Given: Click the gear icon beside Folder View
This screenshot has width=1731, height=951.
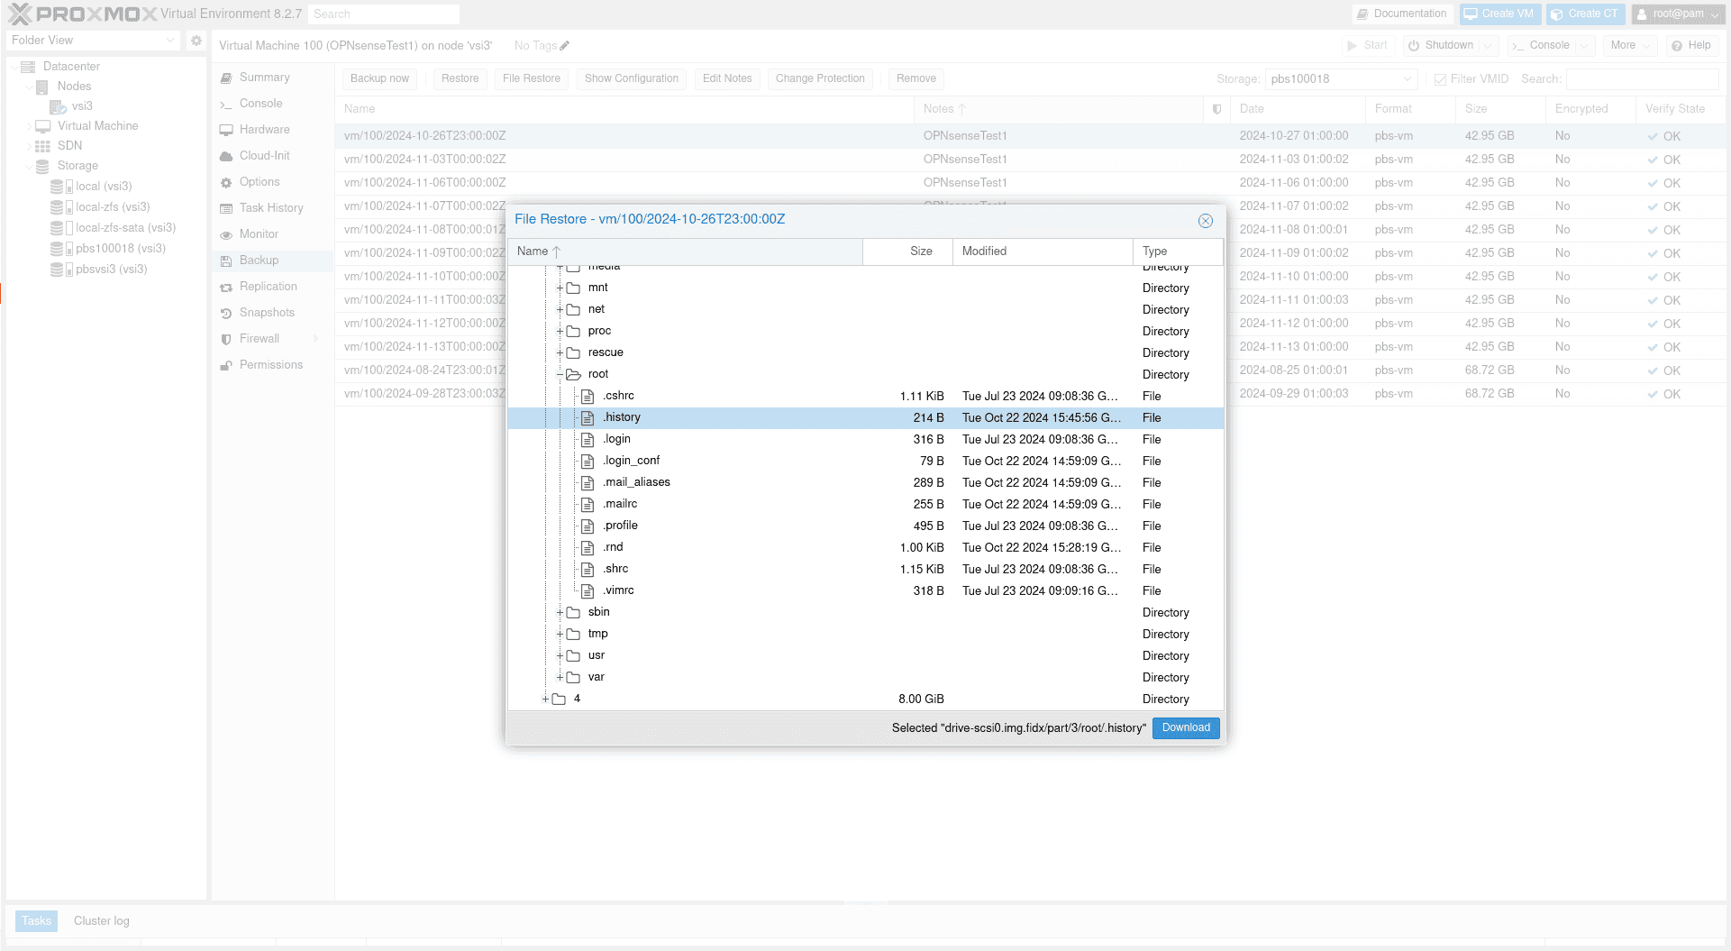Looking at the screenshot, I should point(196,41).
